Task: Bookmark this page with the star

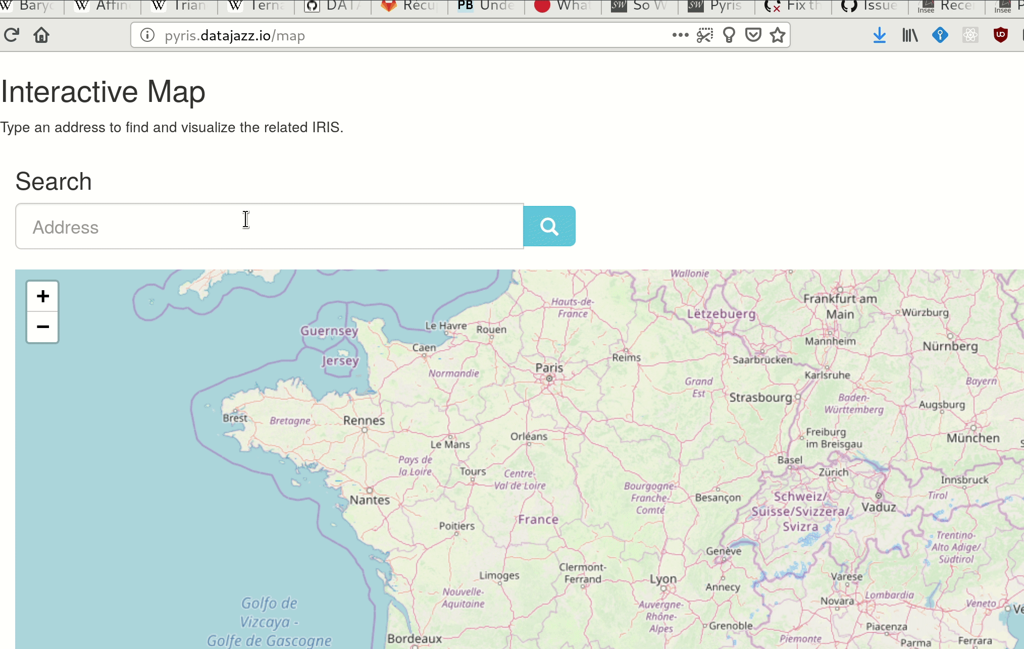Action: 778,35
